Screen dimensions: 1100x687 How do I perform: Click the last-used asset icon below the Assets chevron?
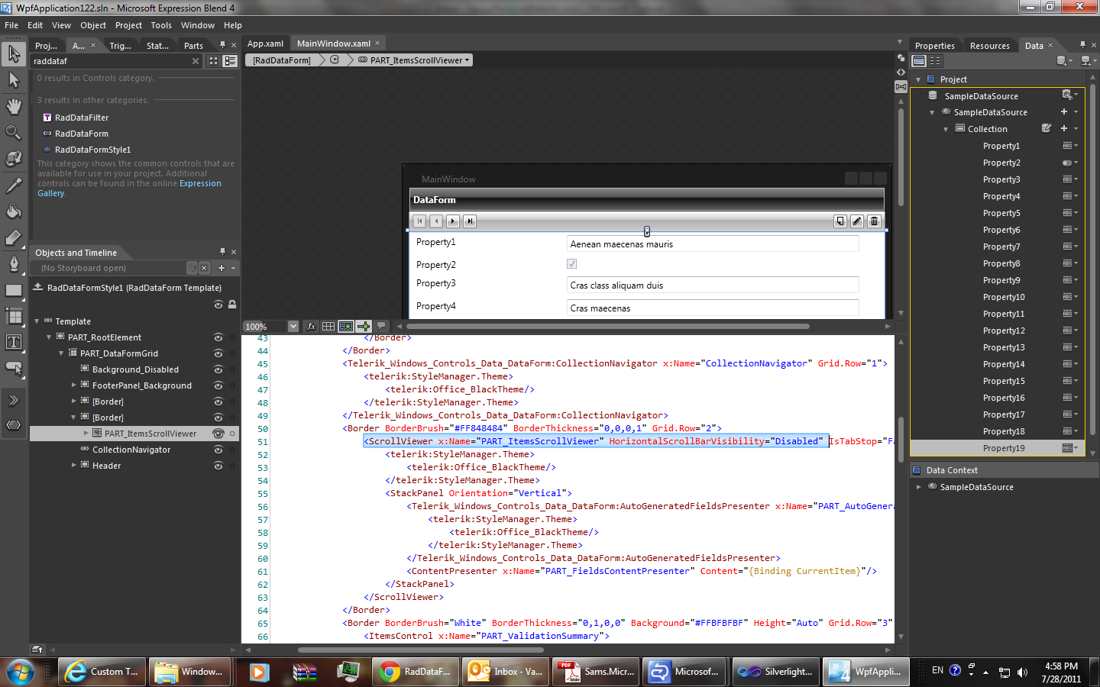pos(14,425)
